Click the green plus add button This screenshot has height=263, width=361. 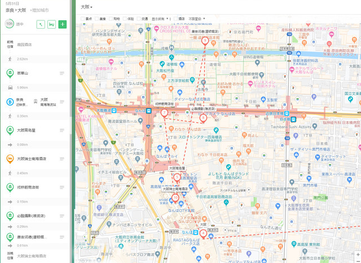pyautogui.click(x=62, y=24)
